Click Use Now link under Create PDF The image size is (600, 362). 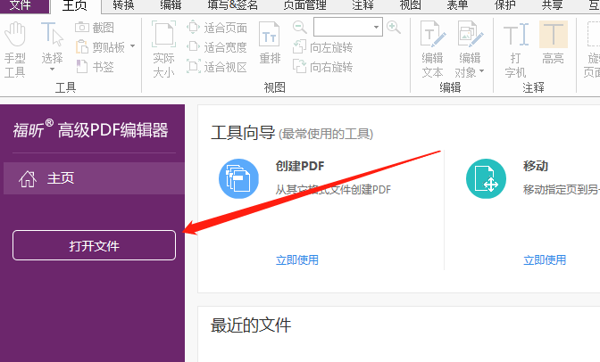point(297,260)
